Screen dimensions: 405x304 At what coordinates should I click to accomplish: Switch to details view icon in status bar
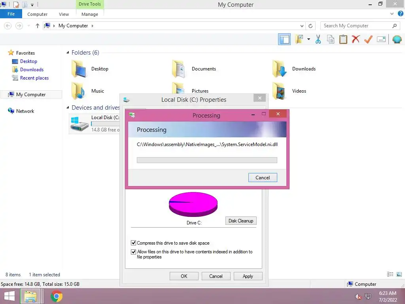[390, 274]
